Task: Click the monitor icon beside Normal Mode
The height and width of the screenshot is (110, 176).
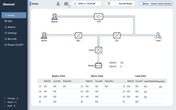Action: coord(109,3)
